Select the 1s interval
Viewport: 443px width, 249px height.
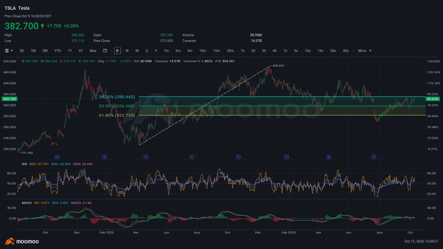pyautogui.click(x=285, y=51)
